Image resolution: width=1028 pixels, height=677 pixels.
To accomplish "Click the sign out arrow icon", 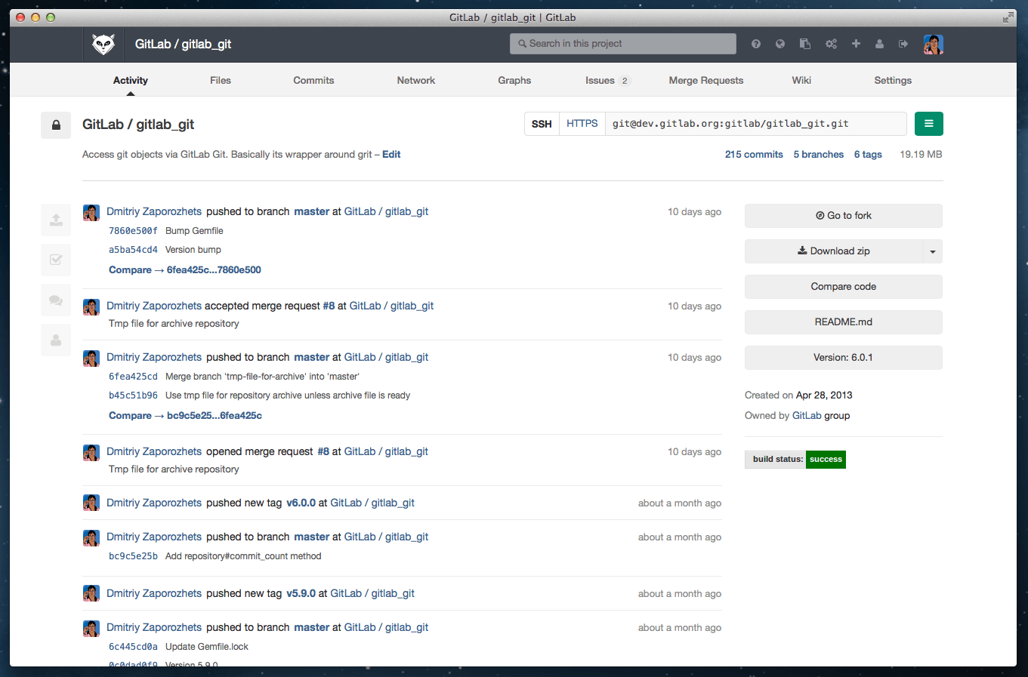I will pos(903,44).
